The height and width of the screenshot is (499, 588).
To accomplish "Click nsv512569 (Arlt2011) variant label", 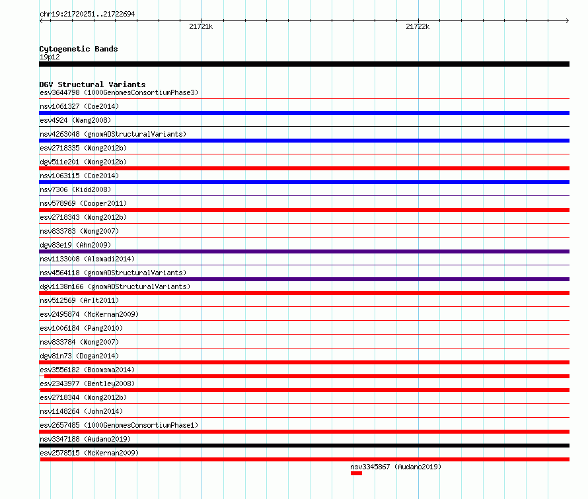I will tap(79, 300).
